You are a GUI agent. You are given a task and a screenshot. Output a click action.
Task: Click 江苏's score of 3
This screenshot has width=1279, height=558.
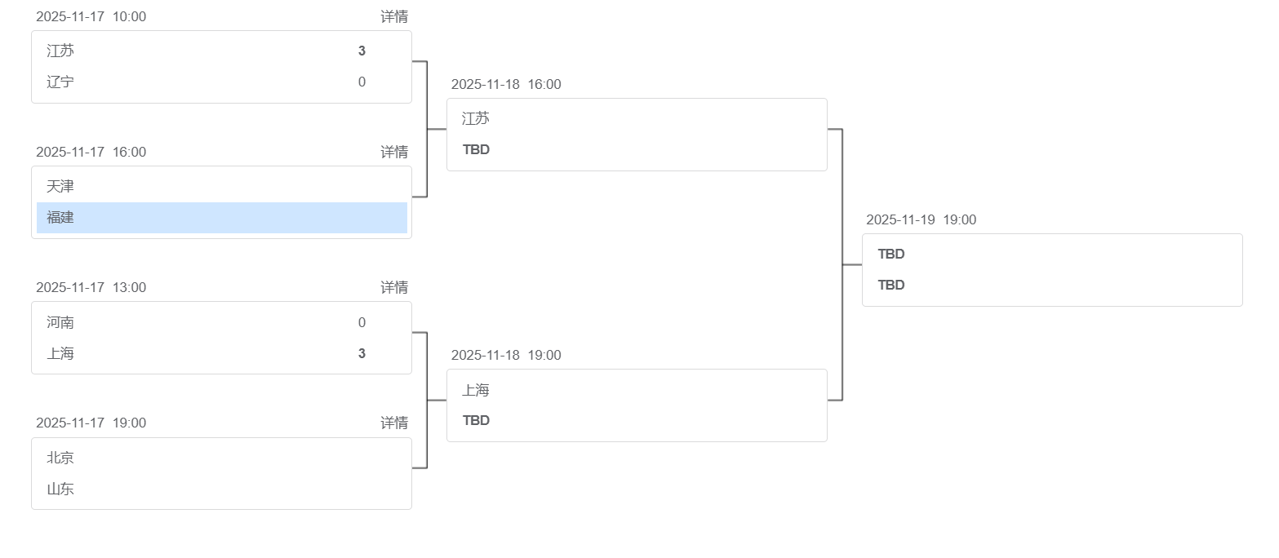pos(362,51)
